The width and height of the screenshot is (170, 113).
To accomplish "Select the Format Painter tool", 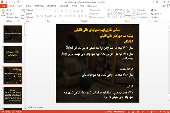I will [12, 17].
